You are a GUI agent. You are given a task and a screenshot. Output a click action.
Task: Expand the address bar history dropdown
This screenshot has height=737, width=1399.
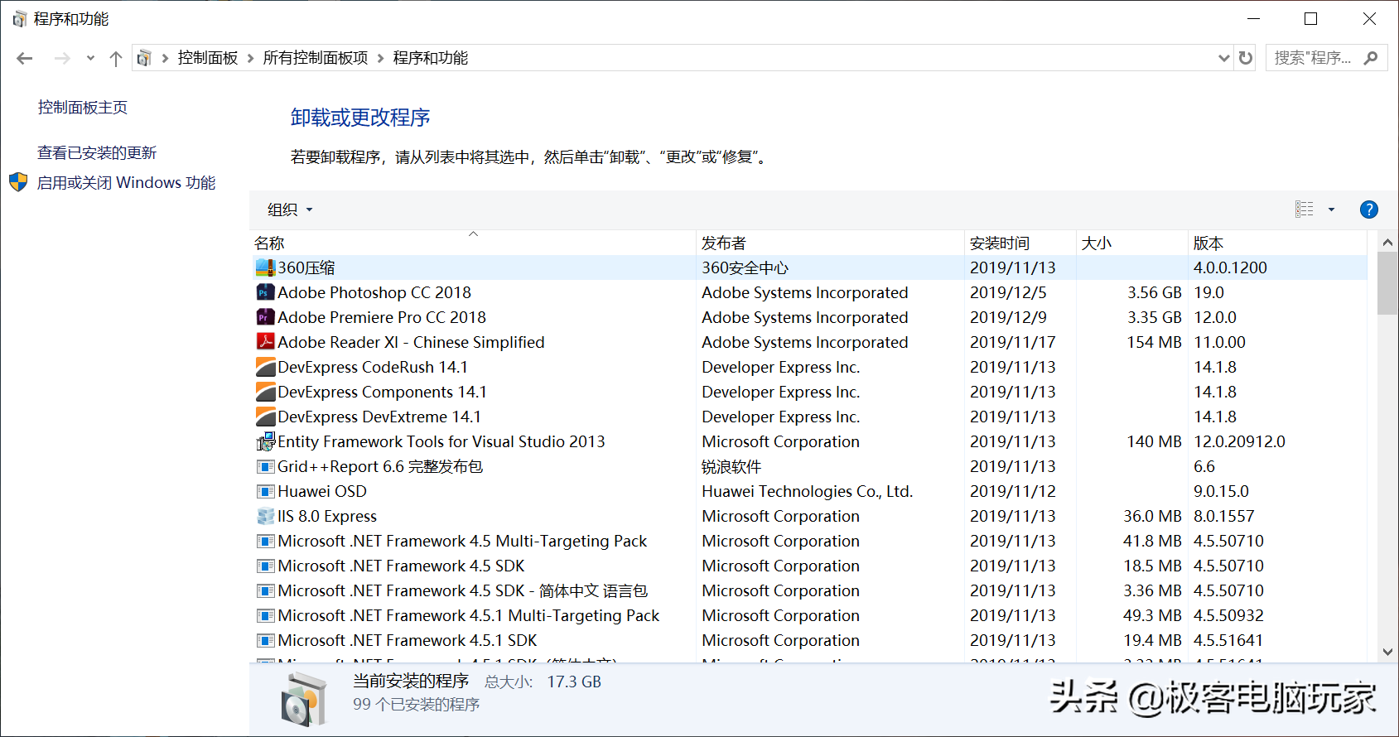pyautogui.click(x=1223, y=58)
